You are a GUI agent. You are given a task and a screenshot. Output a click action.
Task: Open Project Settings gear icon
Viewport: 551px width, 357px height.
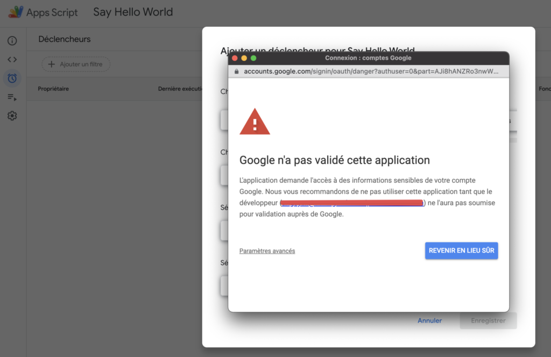coord(12,116)
